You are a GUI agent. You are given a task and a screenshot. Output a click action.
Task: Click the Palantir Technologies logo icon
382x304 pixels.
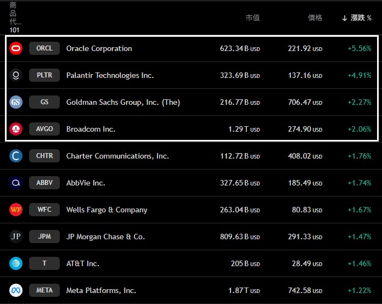click(16, 75)
